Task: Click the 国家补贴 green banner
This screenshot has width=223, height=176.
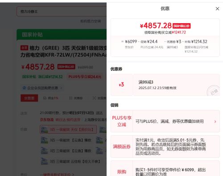Action: [x=62, y=35]
